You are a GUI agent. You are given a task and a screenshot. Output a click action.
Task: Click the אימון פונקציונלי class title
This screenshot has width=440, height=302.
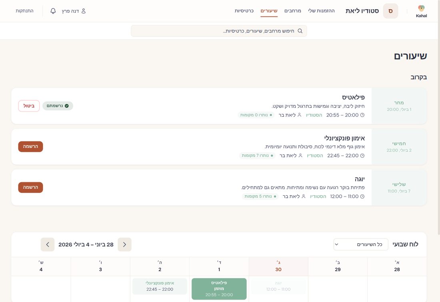tap(344, 138)
